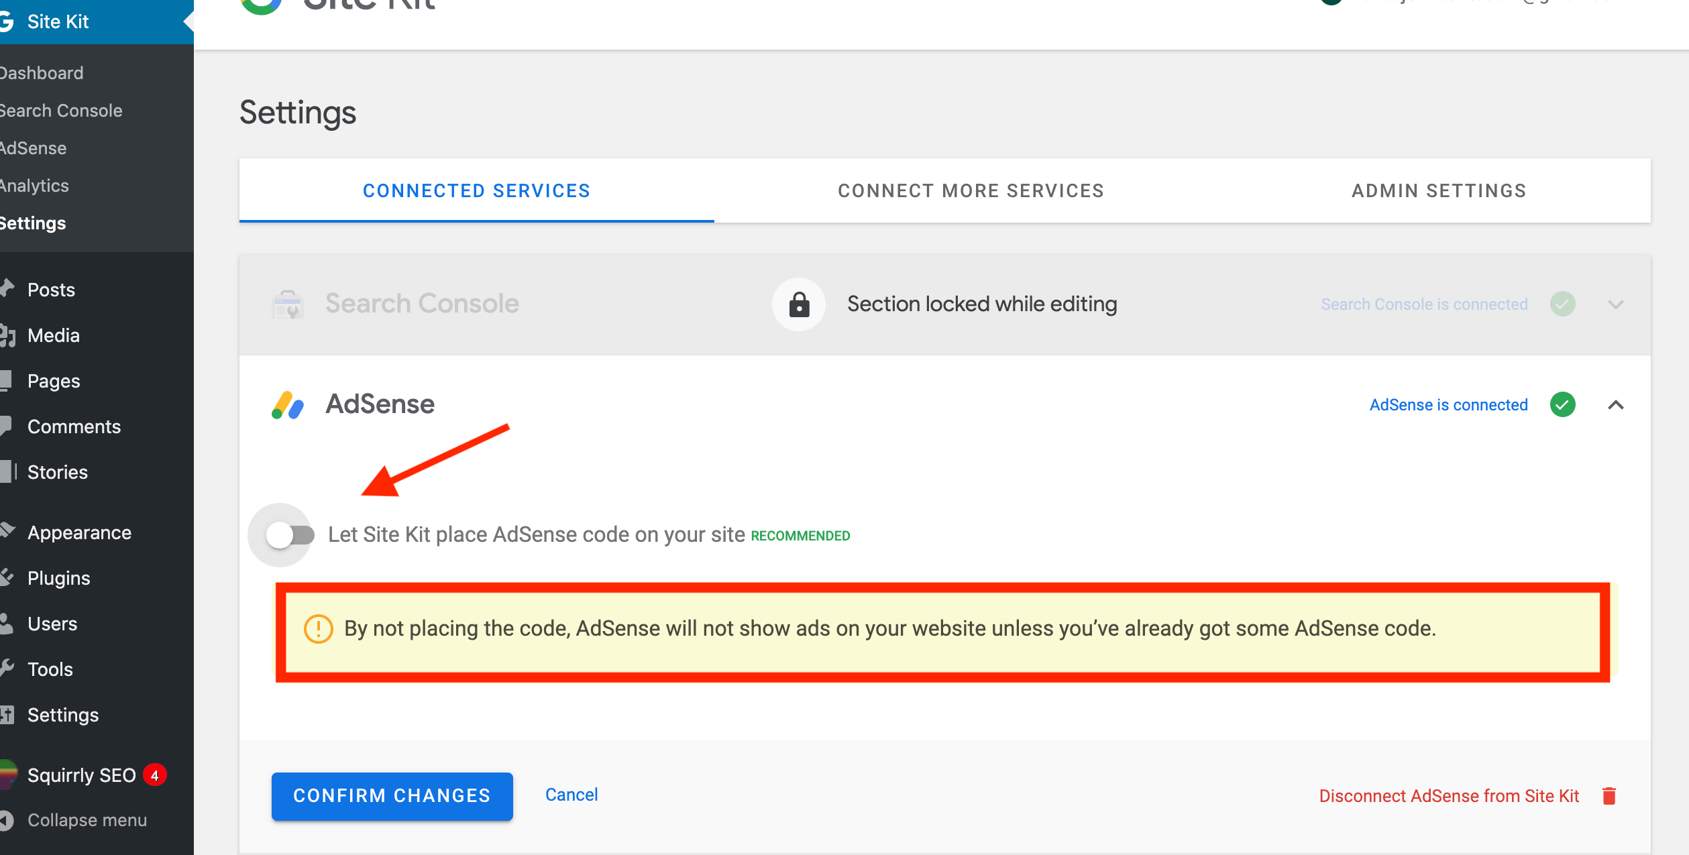Click the Tools wrench icon
The image size is (1689, 855).
coord(7,669)
